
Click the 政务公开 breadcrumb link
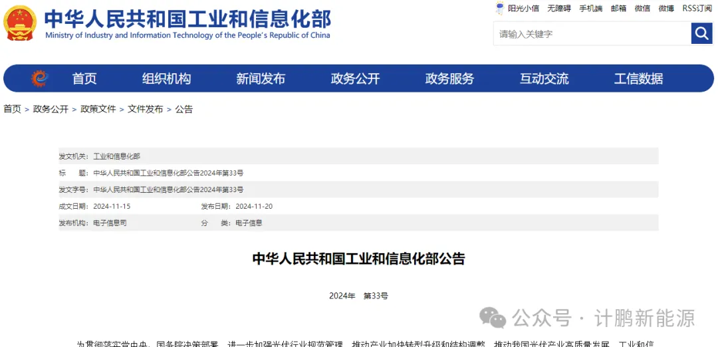(51, 109)
